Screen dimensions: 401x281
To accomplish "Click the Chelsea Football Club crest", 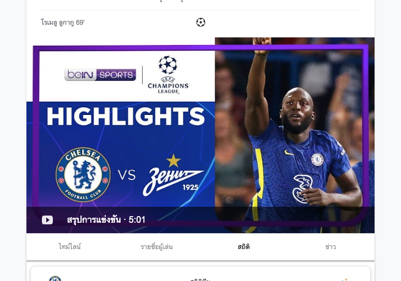I will tap(83, 174).
